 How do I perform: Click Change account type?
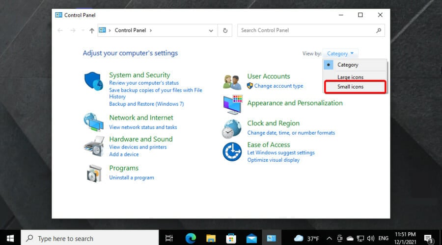[x=278, y=86]
